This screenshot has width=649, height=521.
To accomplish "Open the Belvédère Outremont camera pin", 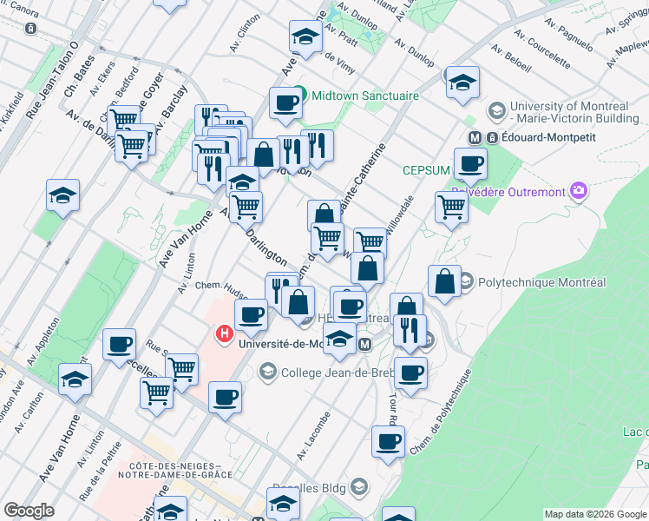I will coord(579,191).
